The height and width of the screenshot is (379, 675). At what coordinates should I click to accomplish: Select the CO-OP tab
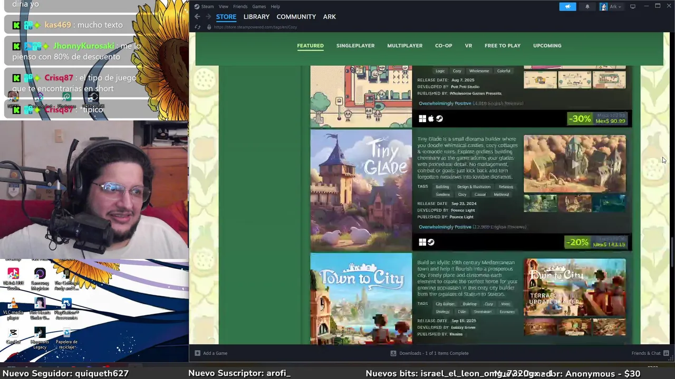(443, 46)
